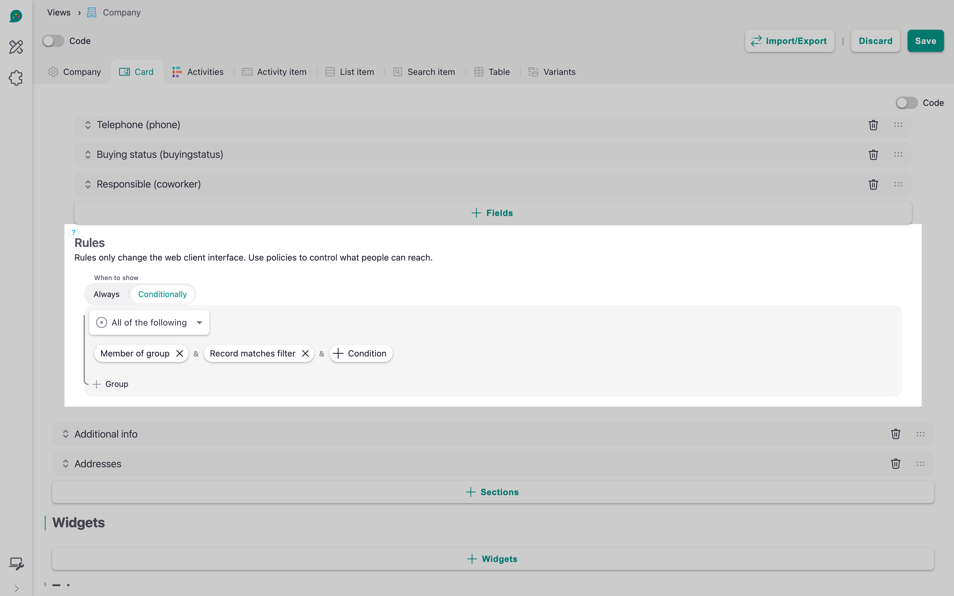Image resolution: width=954 pixels, height=596 pixels.
Task: Open the design tools sidebar icon
Action: point(16,47)
